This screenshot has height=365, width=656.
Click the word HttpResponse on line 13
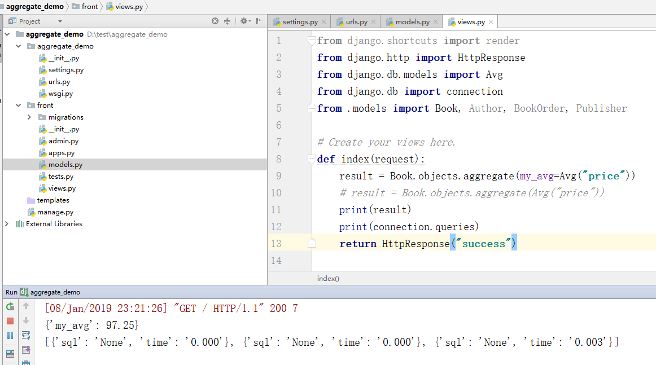point(416,244)
